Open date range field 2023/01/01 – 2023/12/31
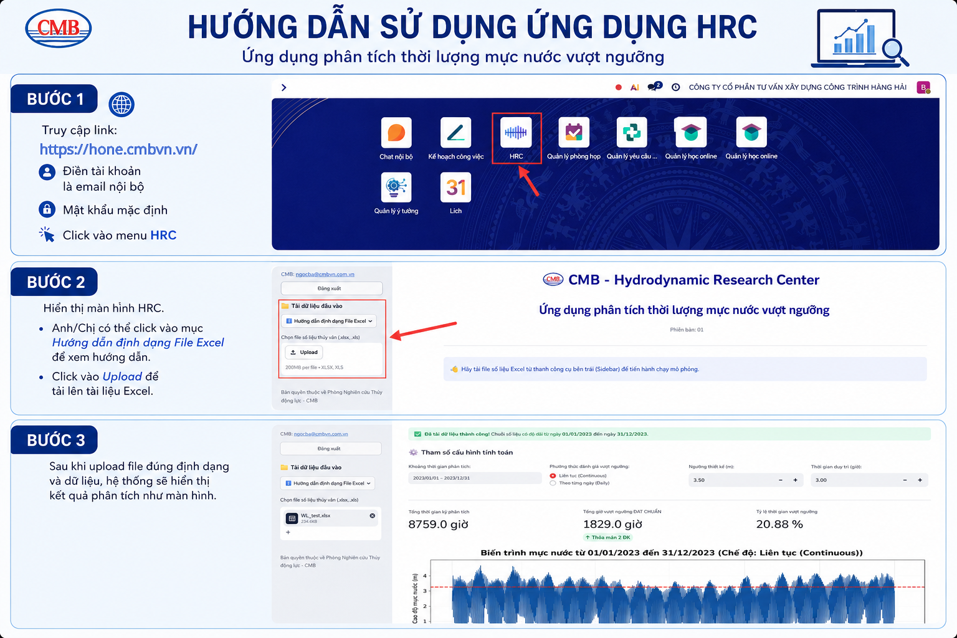The height and width of the screenshot is (638, 957). [x=475, y=478]
